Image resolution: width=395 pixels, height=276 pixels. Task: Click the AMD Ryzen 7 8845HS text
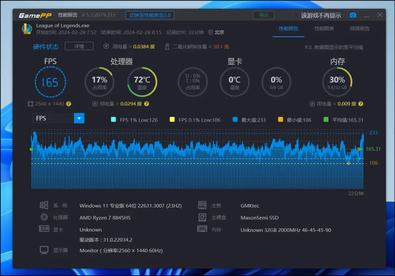click(105, 218)
